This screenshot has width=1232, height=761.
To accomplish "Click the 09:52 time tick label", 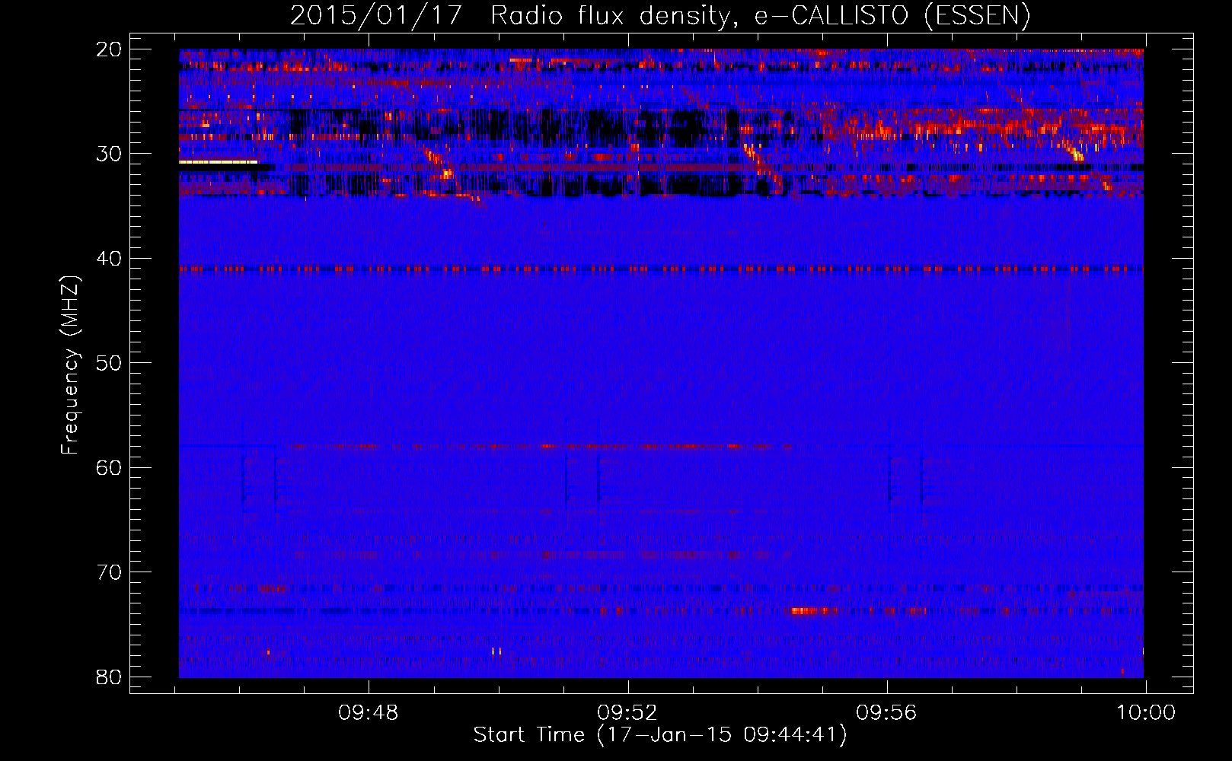I will point(627,713).
